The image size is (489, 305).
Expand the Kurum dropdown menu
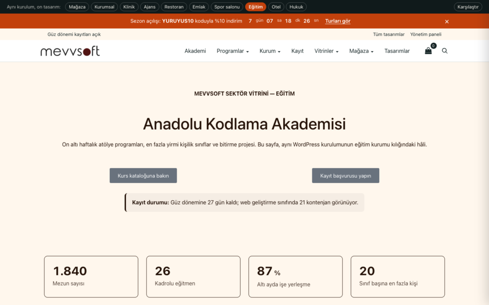270,51
